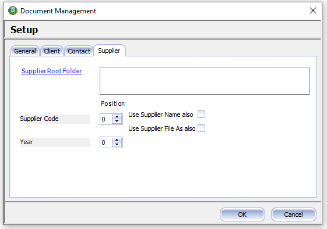Click the Supplier tab
Viewport: 327px width, 229px height.
[x=109, y=51]
